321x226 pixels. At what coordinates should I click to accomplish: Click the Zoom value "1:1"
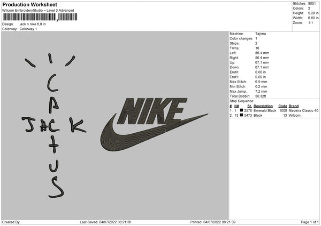click(x=310, y=23)
